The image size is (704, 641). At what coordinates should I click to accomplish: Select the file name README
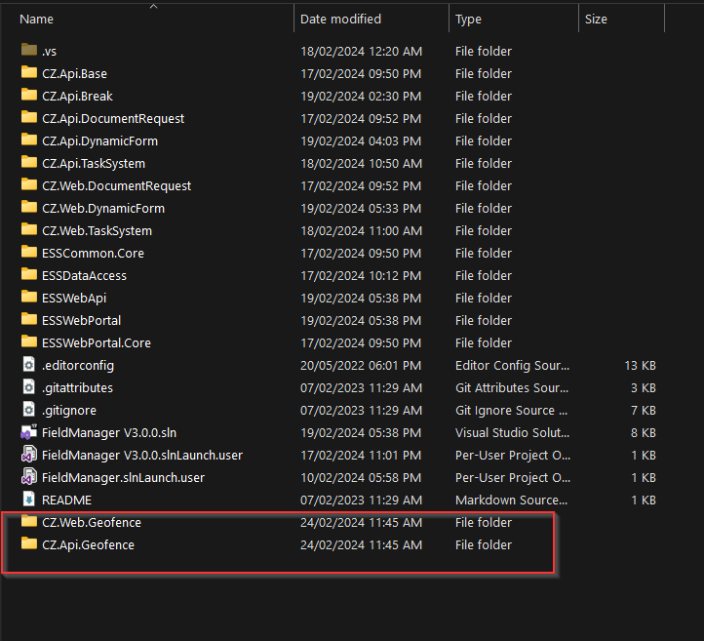pos(66,501)
